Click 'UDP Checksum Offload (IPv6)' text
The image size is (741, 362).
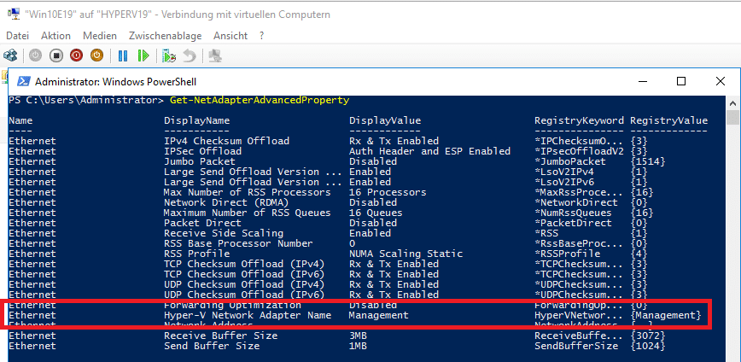click(244, 295)
